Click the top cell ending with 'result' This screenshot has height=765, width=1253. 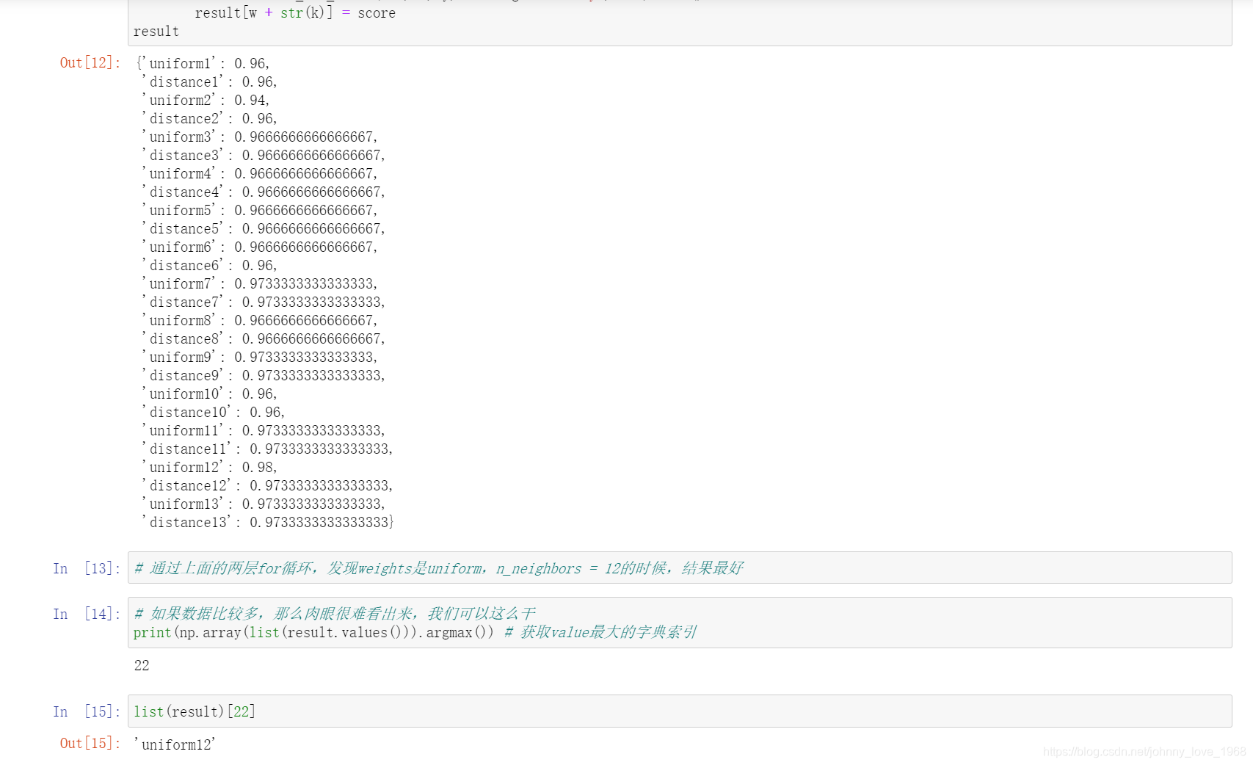tap(679, 22)
